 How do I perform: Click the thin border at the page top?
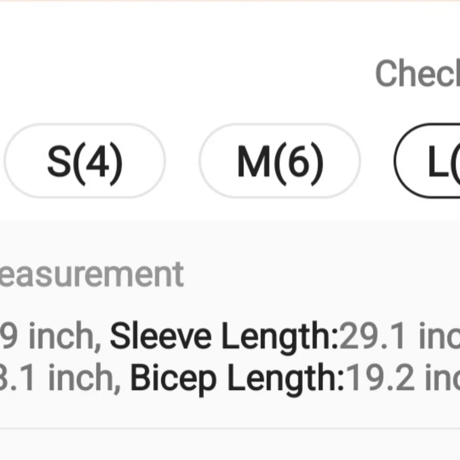tap(230, 1)
